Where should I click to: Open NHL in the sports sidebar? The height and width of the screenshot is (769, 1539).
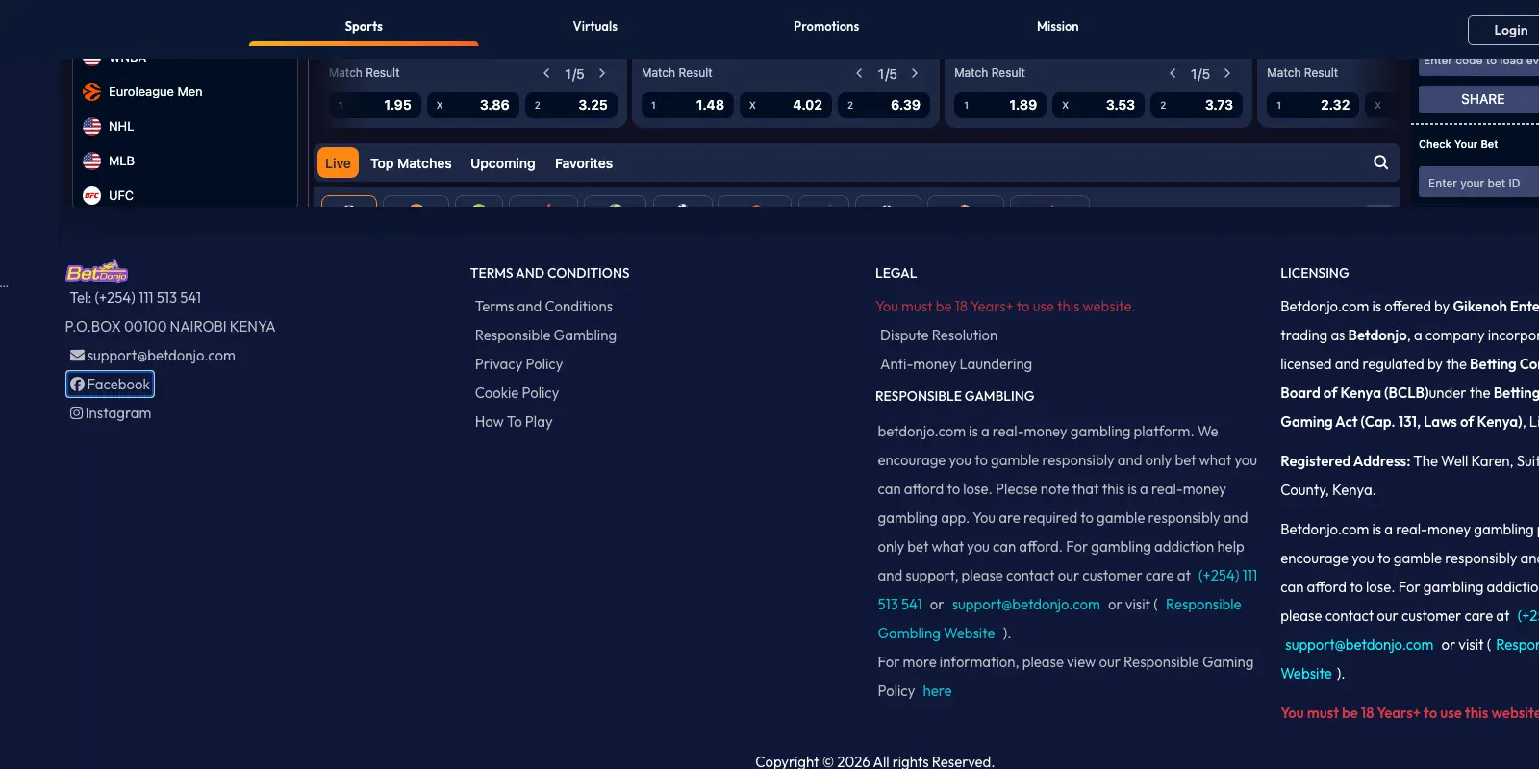tap(121, 126)
